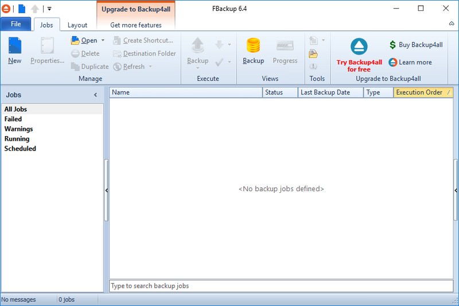Click the top document icon in Tools
Screen dimensions: 459x306
[313, 40]
